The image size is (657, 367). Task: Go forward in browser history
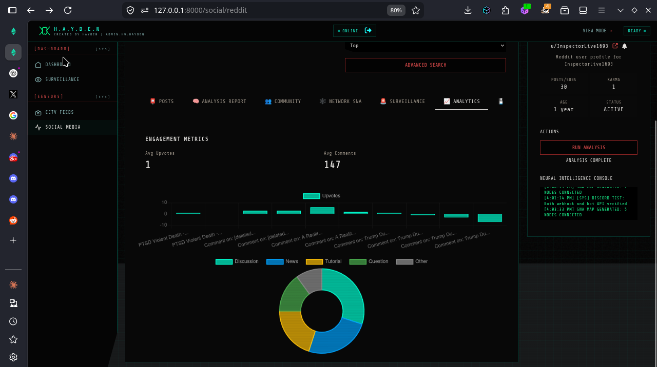(49, 10)
